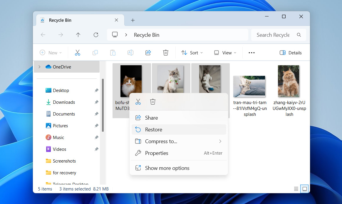
Task: Select the gray cat with collar thumbnail
Action: click(170, 79)
